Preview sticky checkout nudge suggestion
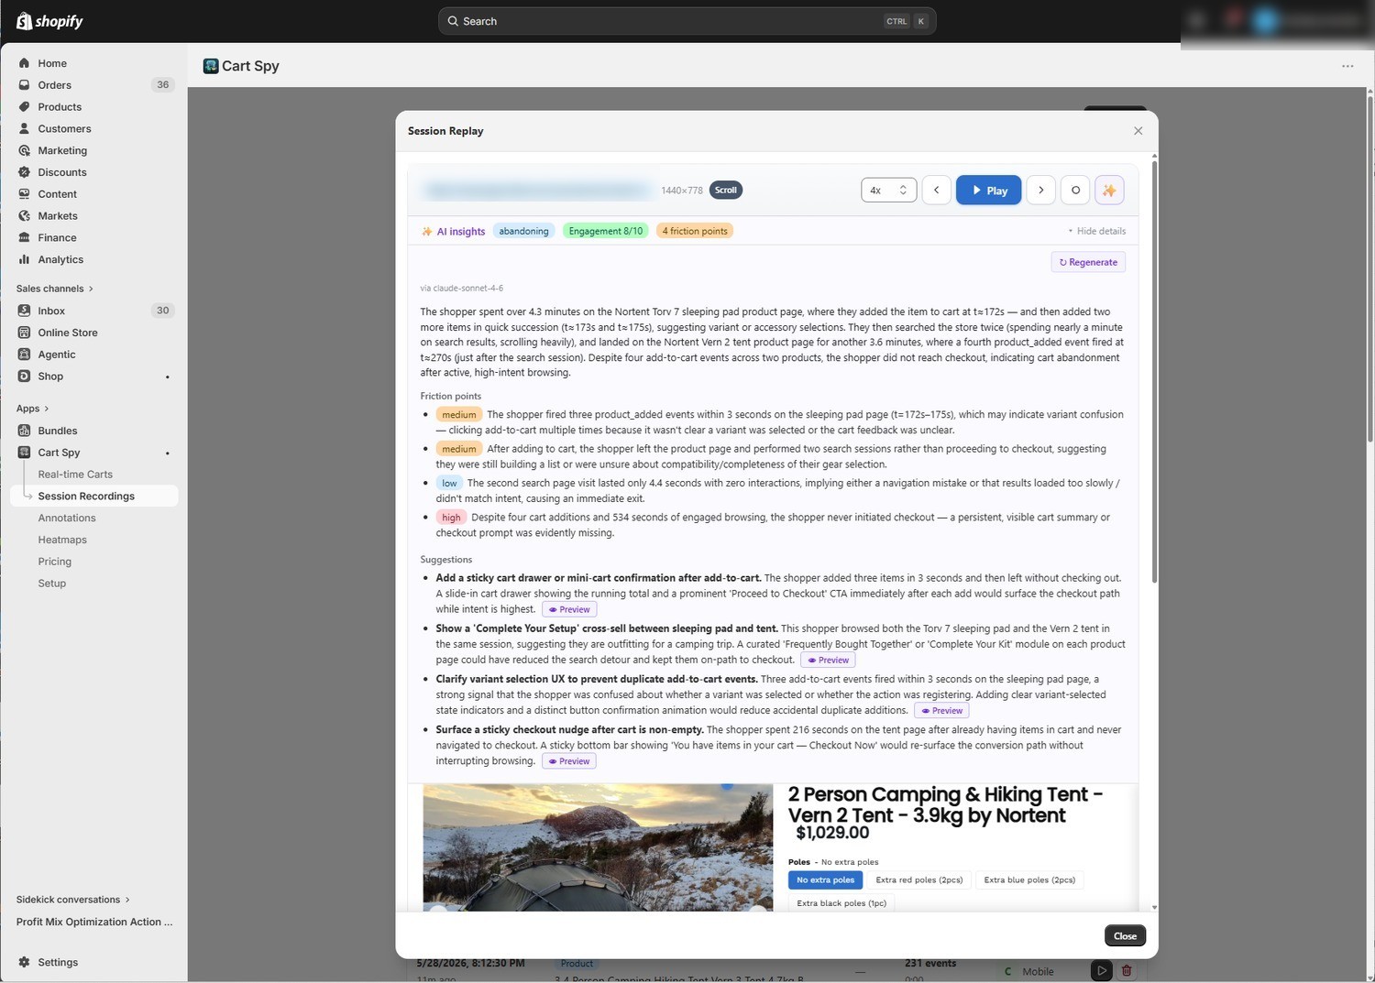This screenshot has width=1375, height=983. pyautogui.click(x=569, y=761)
